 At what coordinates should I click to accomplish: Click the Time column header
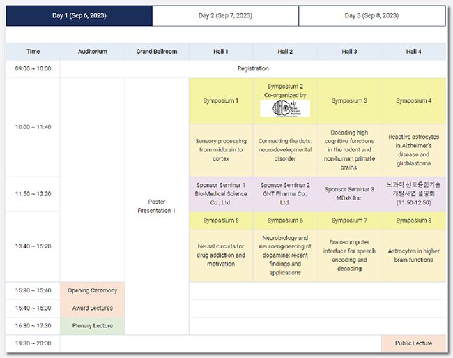pyautogui.click(x=33, y=52)
